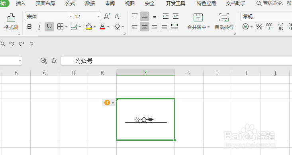Toggle vertical middle alignment
This screenshot has height=155, width=292.
click(x=145, y=16)
